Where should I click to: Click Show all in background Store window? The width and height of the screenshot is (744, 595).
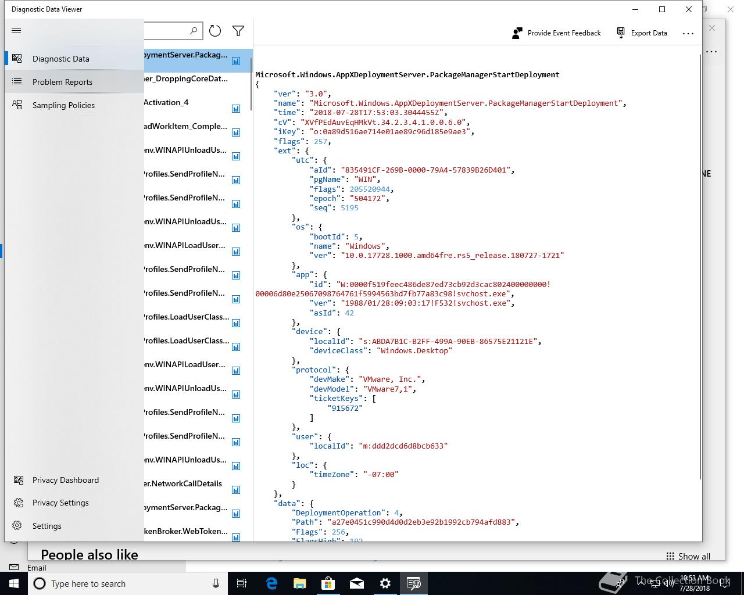click(688, 556)
